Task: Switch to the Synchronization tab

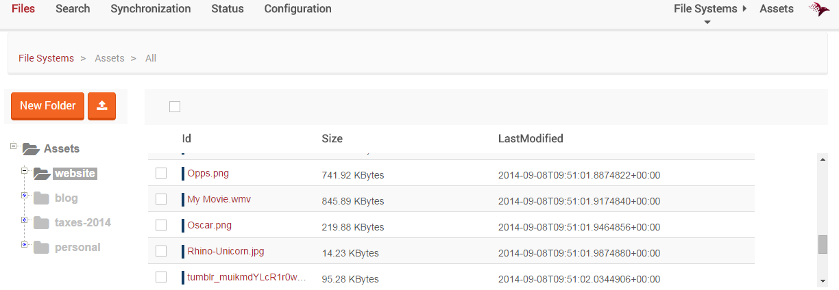Action: 151,9
